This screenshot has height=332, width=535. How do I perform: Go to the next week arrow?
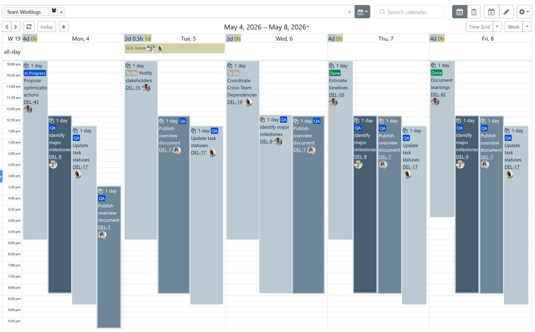tap(16, 27)
